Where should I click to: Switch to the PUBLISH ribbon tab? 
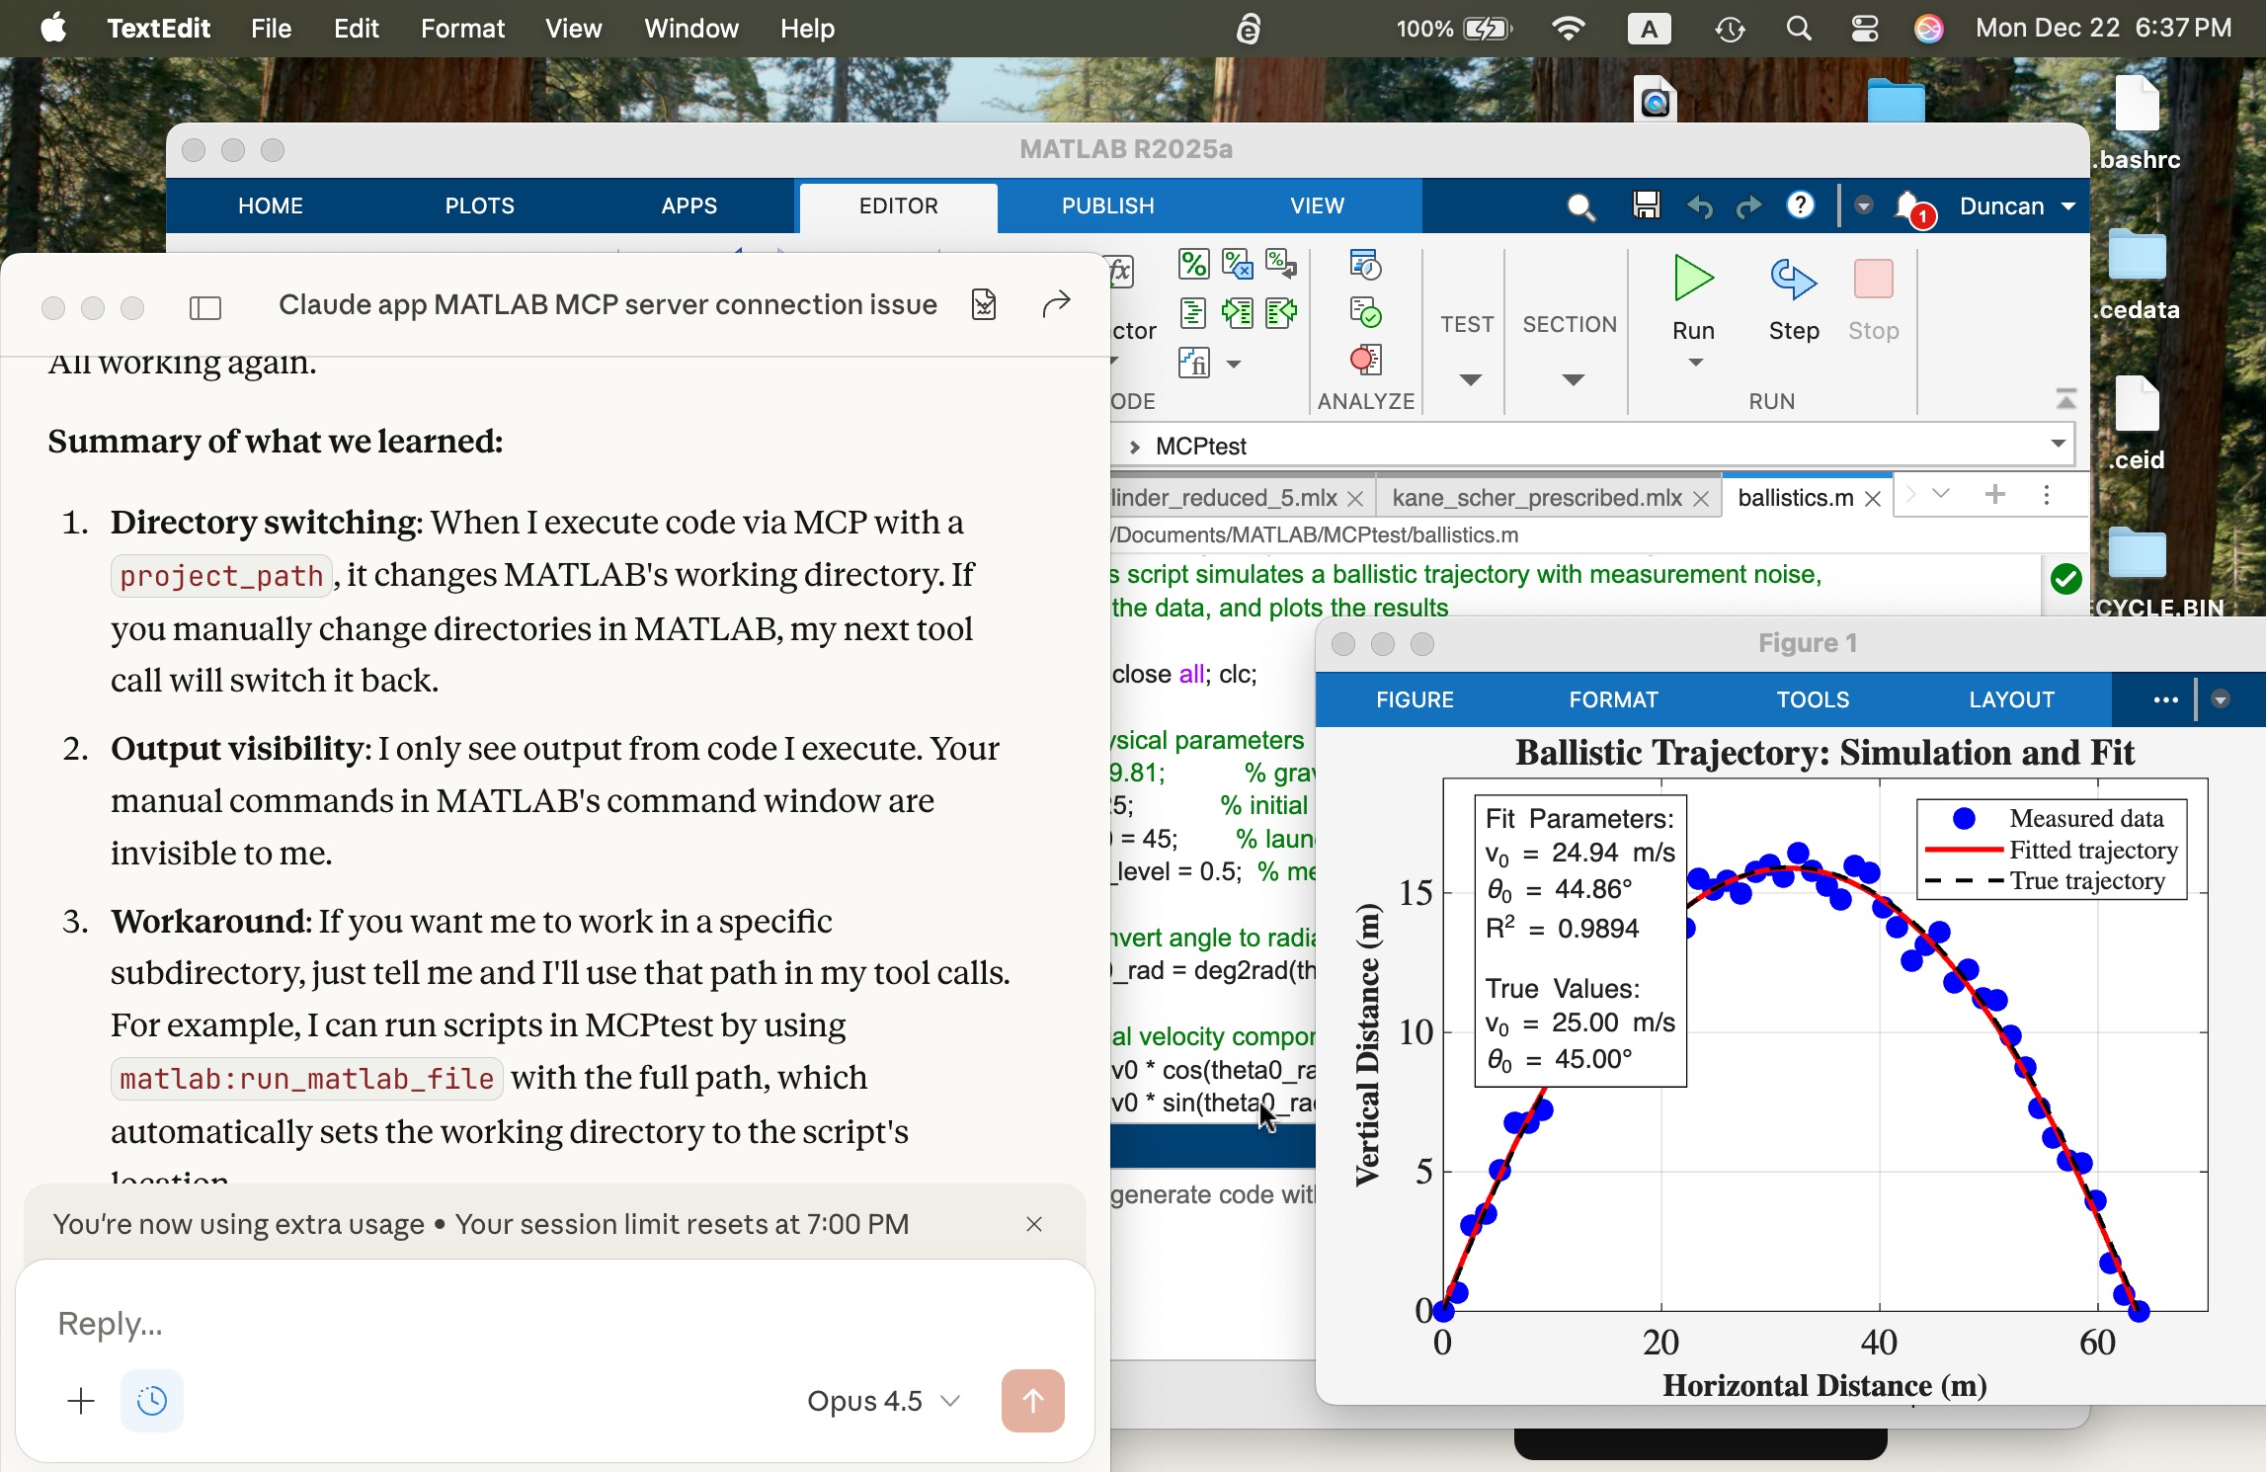point(1107,205)
